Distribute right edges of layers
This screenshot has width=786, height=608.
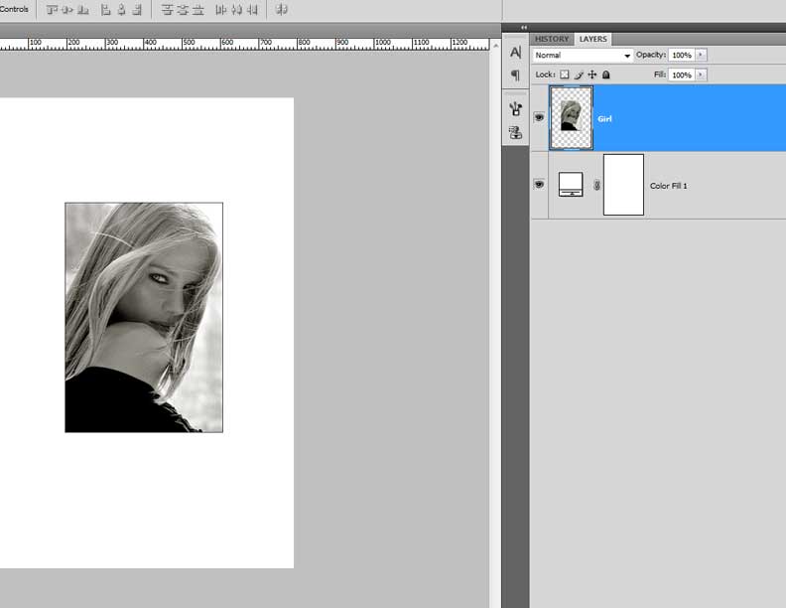click(253, 10)
